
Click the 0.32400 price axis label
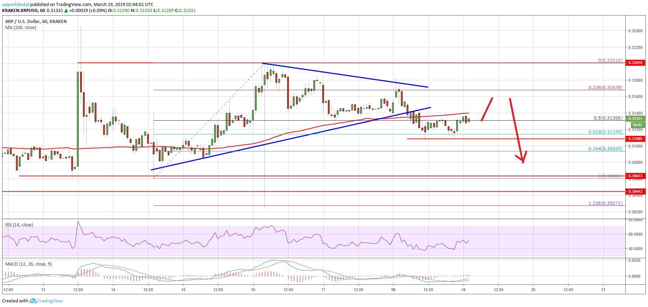point(635,31)
